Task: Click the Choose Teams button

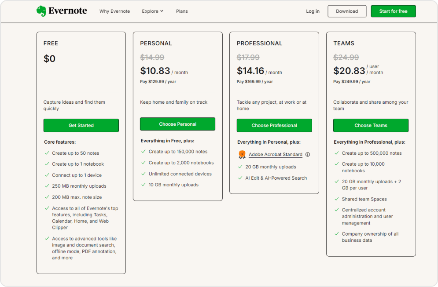Action: [371, 125]
